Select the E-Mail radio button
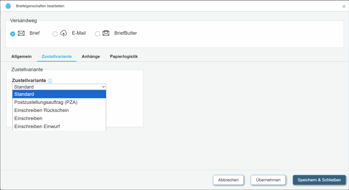The width and height of the screenshot is (349, 190). [x=55, y=34]
